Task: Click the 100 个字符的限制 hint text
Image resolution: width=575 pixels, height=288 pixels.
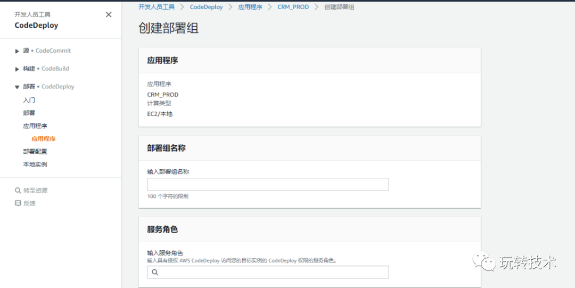Action: coord(168,196)
